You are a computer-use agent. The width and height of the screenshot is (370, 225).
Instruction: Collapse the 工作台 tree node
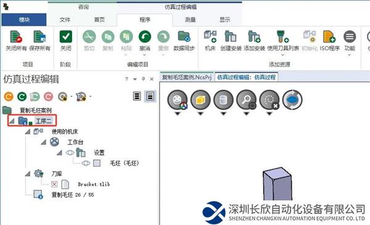coord(43,142)
